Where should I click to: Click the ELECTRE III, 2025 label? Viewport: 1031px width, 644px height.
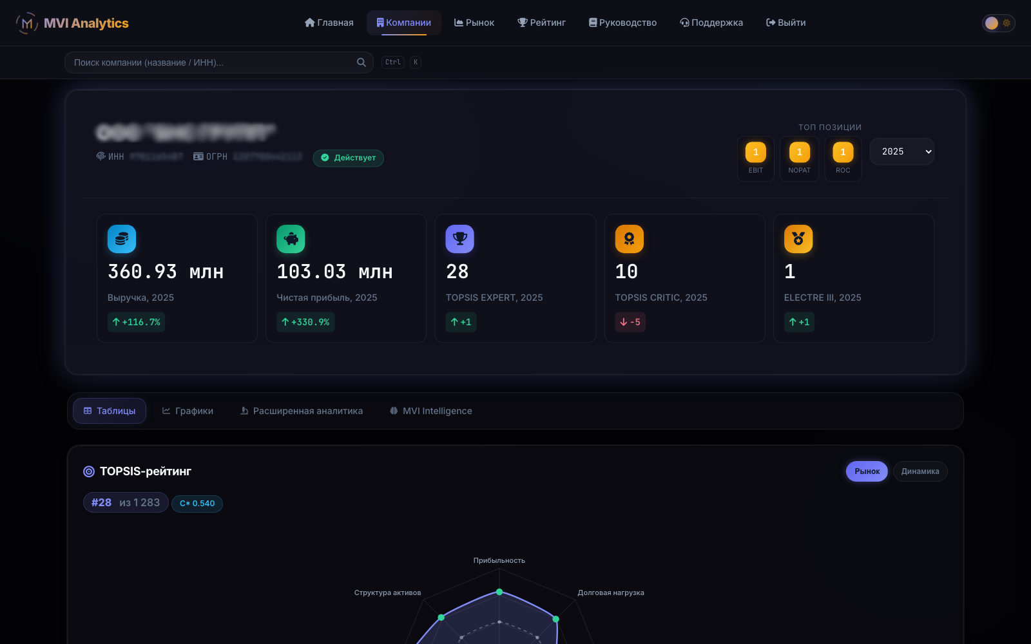823,298
